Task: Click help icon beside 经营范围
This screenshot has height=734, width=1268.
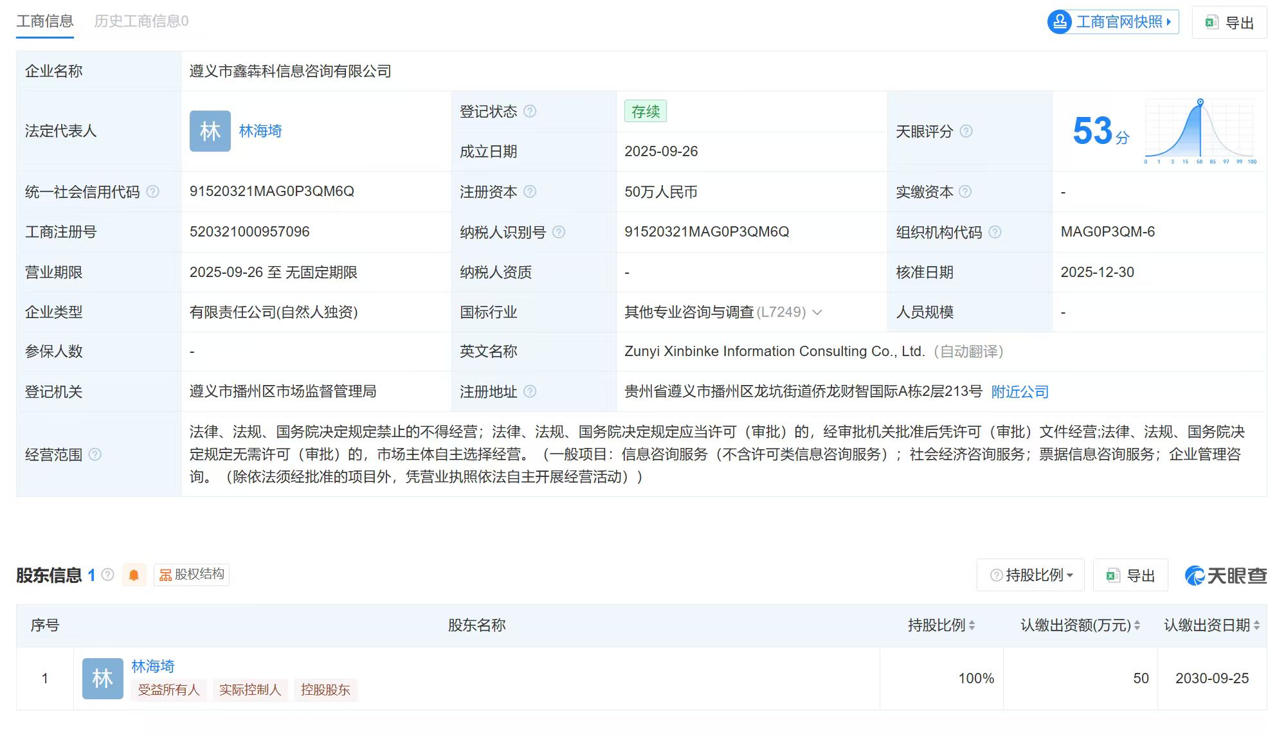Action: coord(95,454)
